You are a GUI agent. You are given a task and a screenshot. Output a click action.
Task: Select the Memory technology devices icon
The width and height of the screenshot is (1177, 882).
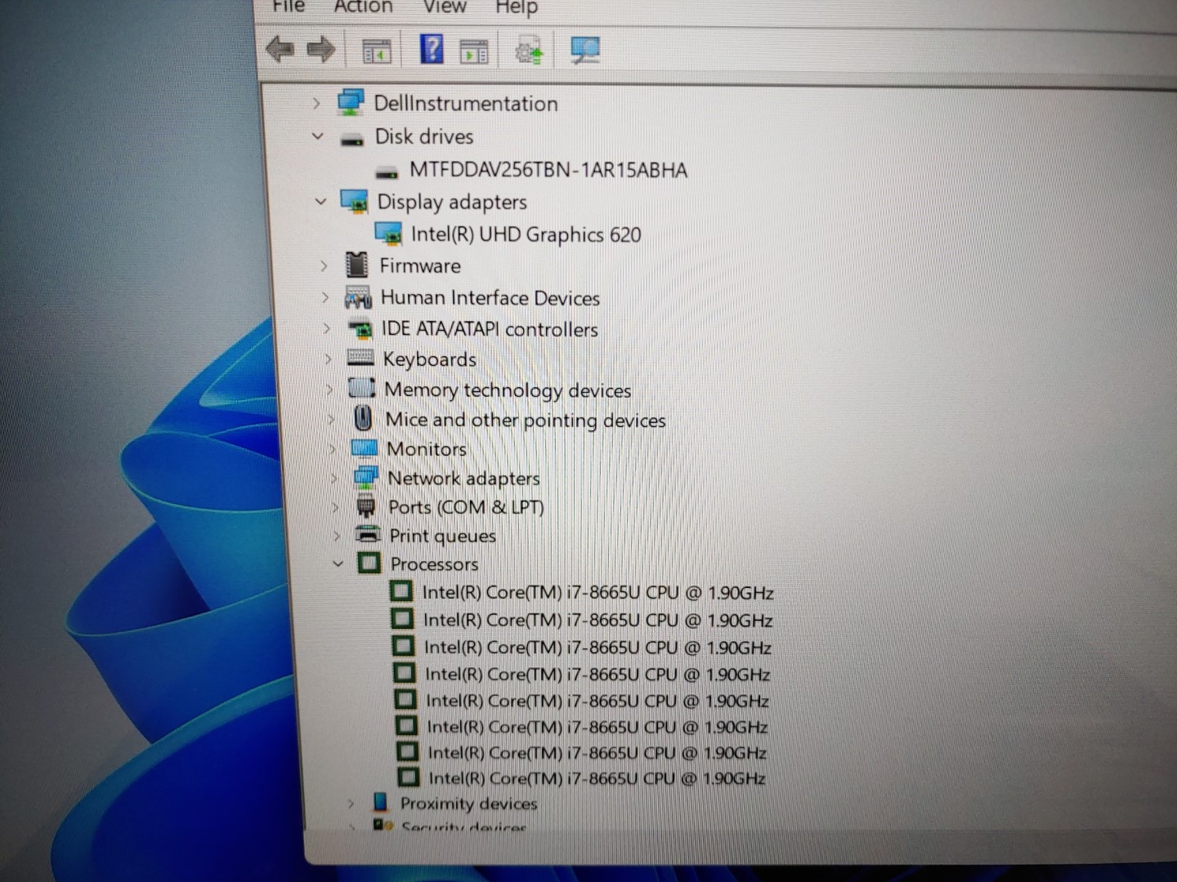click(362, 388)
